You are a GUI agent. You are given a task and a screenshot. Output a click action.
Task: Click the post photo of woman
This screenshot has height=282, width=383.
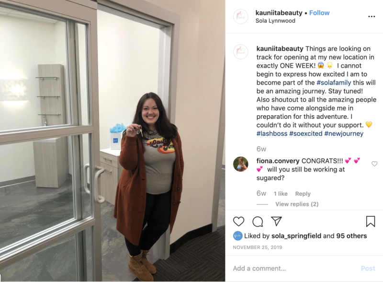[x=113, y=141]
